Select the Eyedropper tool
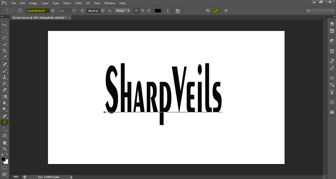The height and width of the screenshot is (179, 336). 4,57
